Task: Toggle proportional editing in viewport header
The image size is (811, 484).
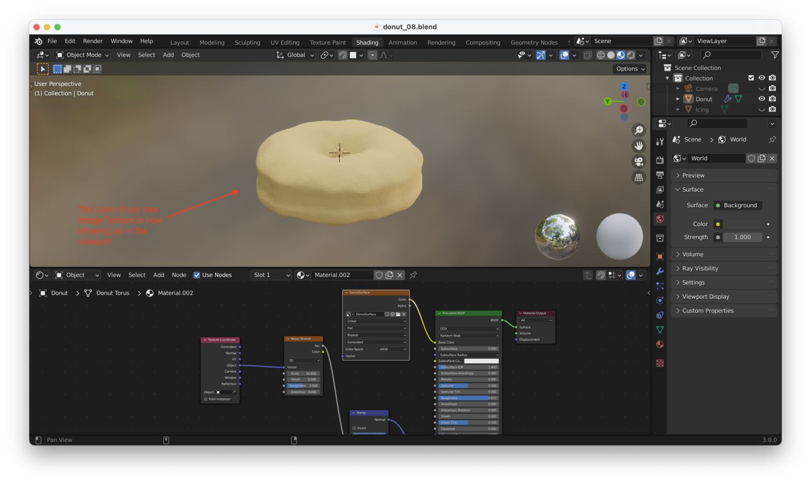Action: click(x=373, y=55)
